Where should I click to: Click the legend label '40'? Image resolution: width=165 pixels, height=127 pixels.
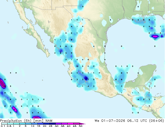coord(68,126)
